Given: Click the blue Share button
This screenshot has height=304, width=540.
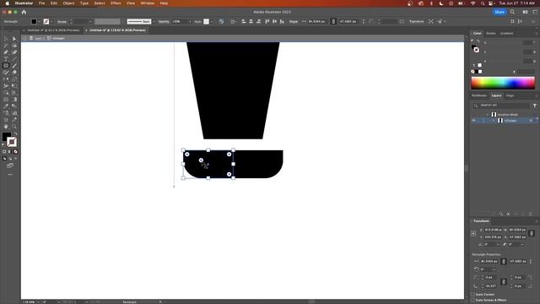Looking at the screenshot, I should point(499,12).
